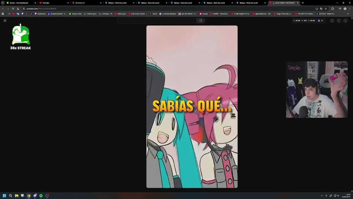Open the GrafMe - Fotomont bookmark
The width and height of the screenshot is (353, 199).
[x=219, y=14]
